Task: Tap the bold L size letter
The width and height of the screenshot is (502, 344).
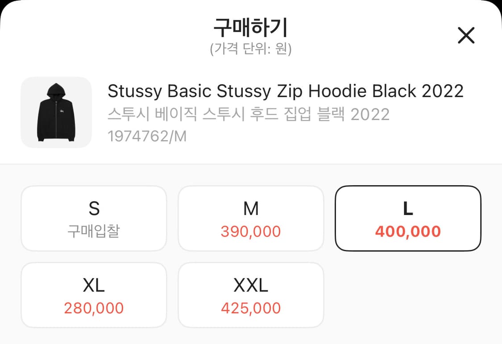Action: click(x=408, y=209)
